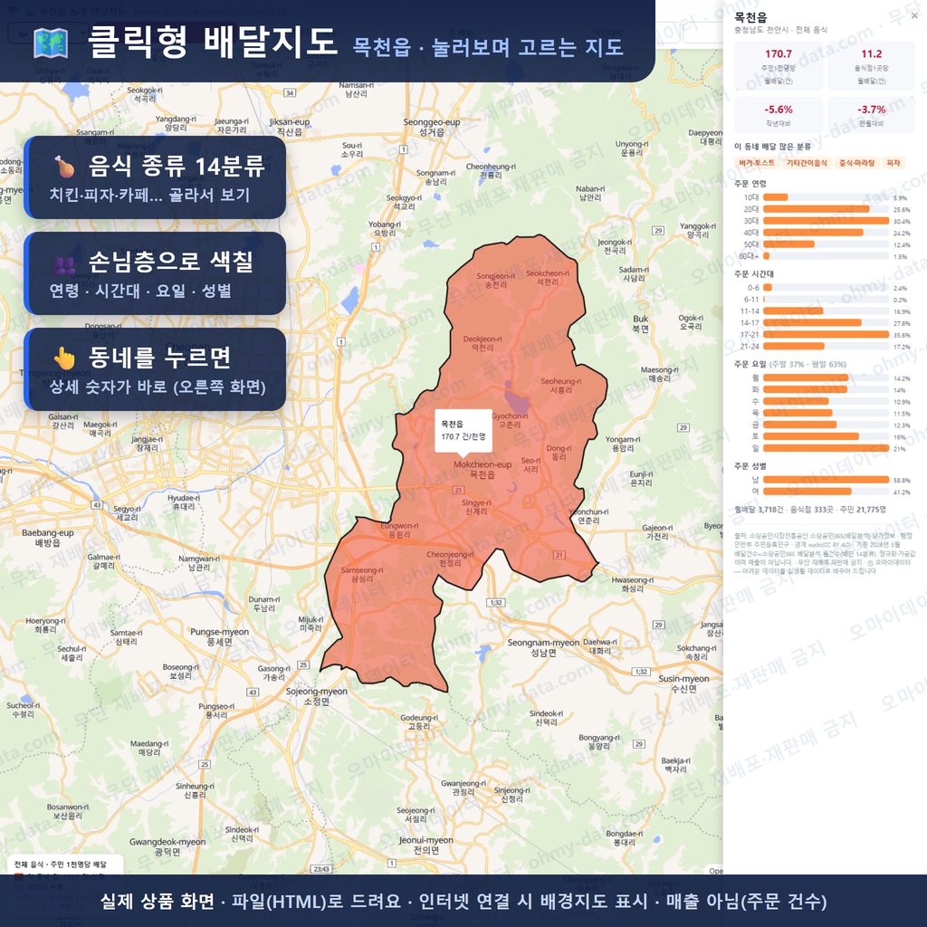Click the 20대 order age bar
The width and height of the screenshot is (927, 927).
(x=826, y=209)
